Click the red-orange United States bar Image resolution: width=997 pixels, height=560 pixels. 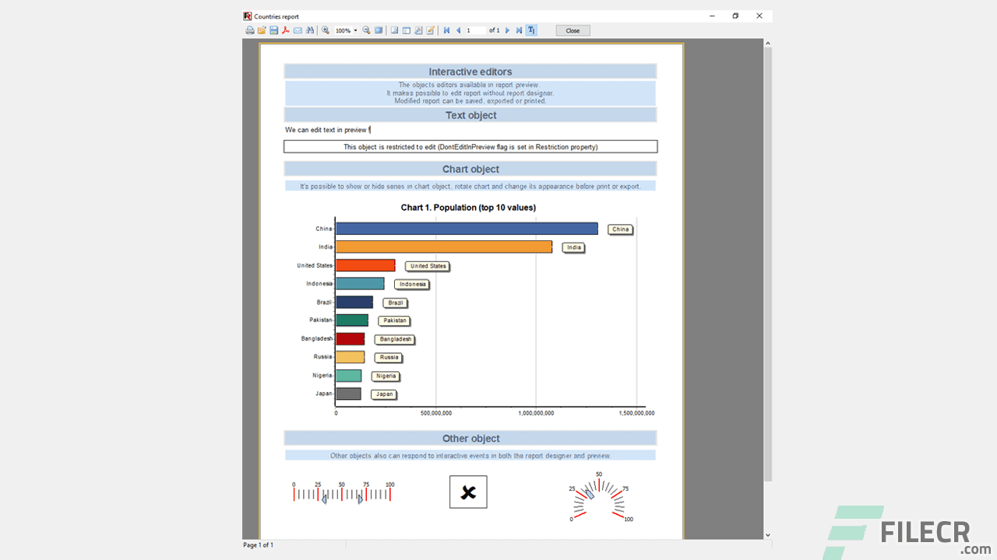click(x=365, y=265)
